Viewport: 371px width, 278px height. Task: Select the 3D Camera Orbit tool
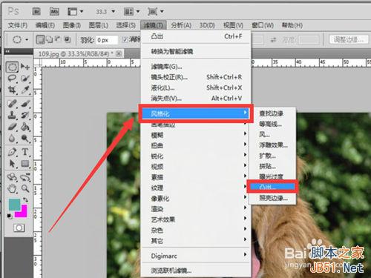click(x=25, y=177)
